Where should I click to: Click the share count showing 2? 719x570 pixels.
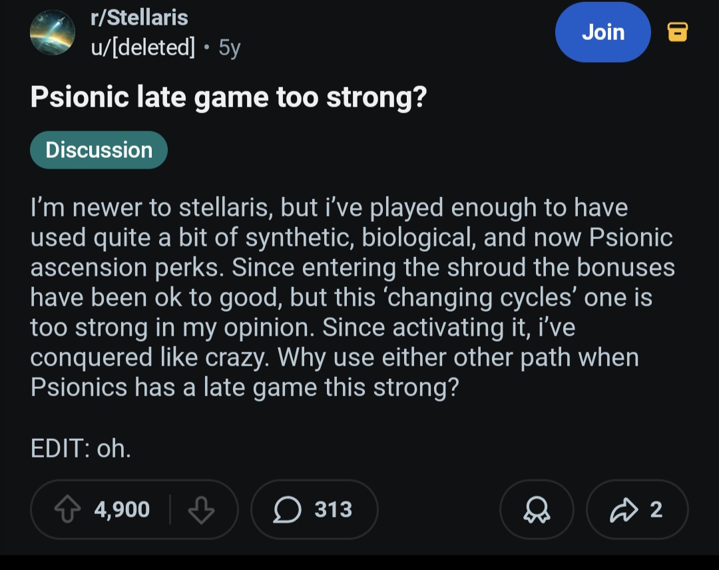coord(656,509)
